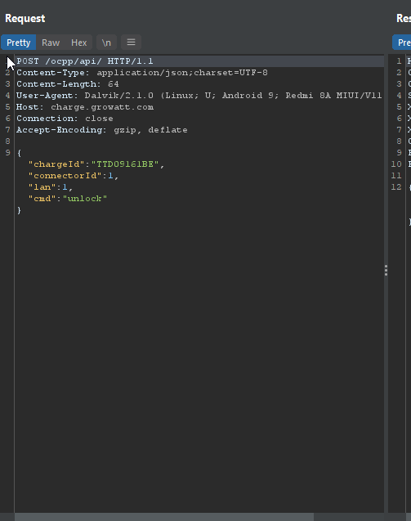Image resolution: width=411 pixels, height=521 pixels.
Task: Click the "lan":1 JSON line
Action: tap(51, 187)
